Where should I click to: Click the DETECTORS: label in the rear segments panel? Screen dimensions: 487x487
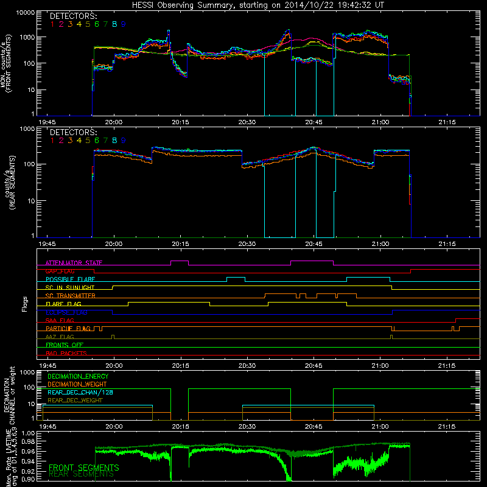[x=73, y=132]
